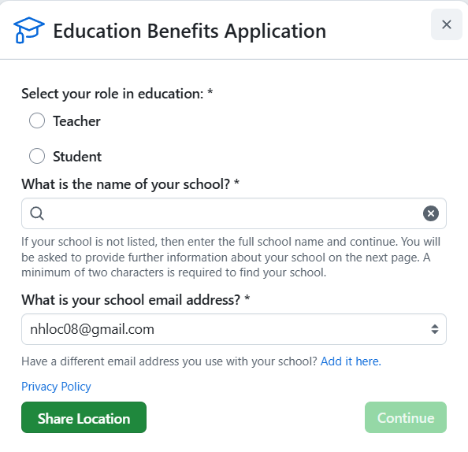Click the nhloc08@gmail.com selected email value
The width and height of the screenshot is (468, 452).
[x=92, y=329]
